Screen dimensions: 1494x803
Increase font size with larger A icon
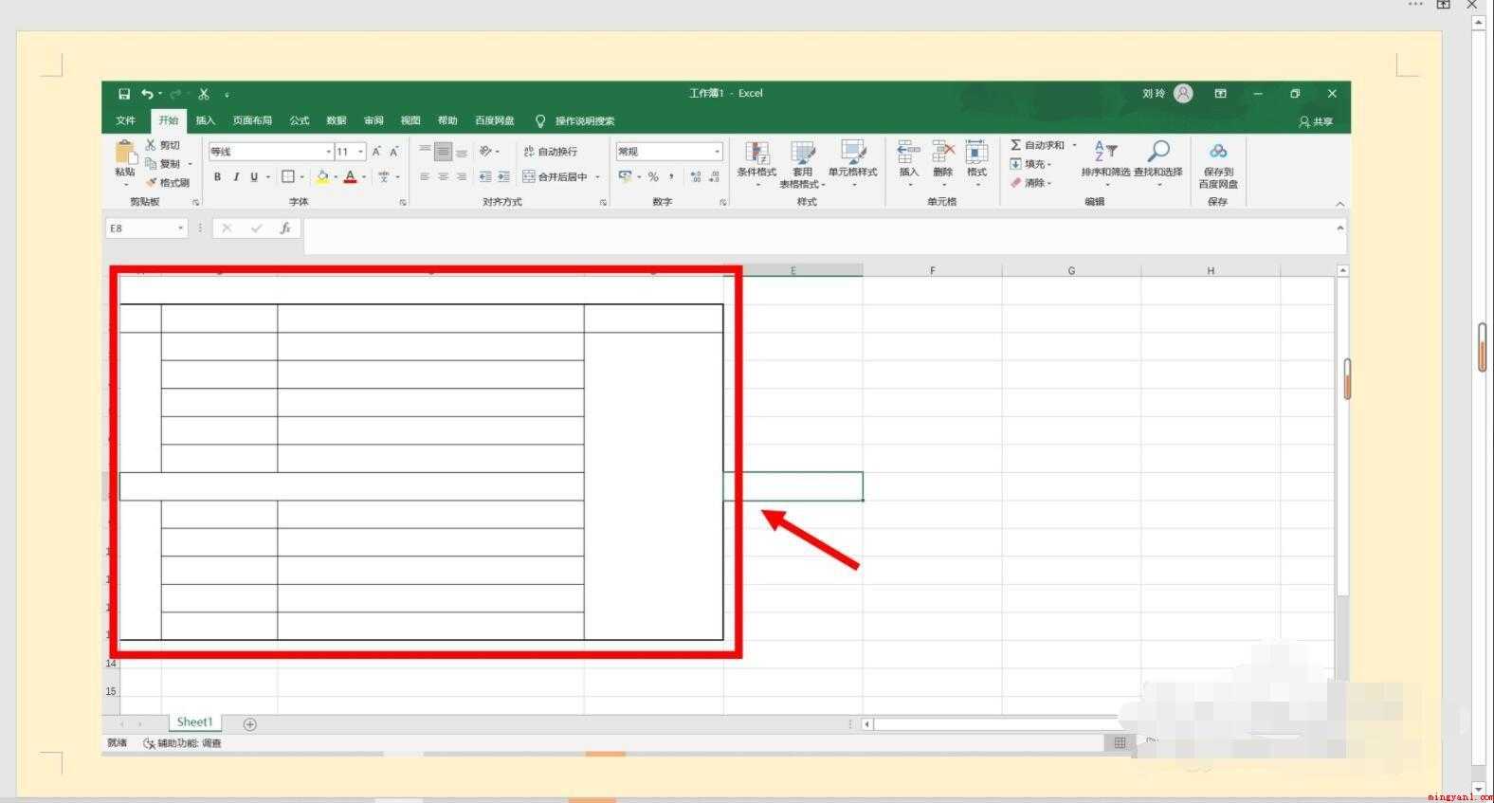coord(376,152)
